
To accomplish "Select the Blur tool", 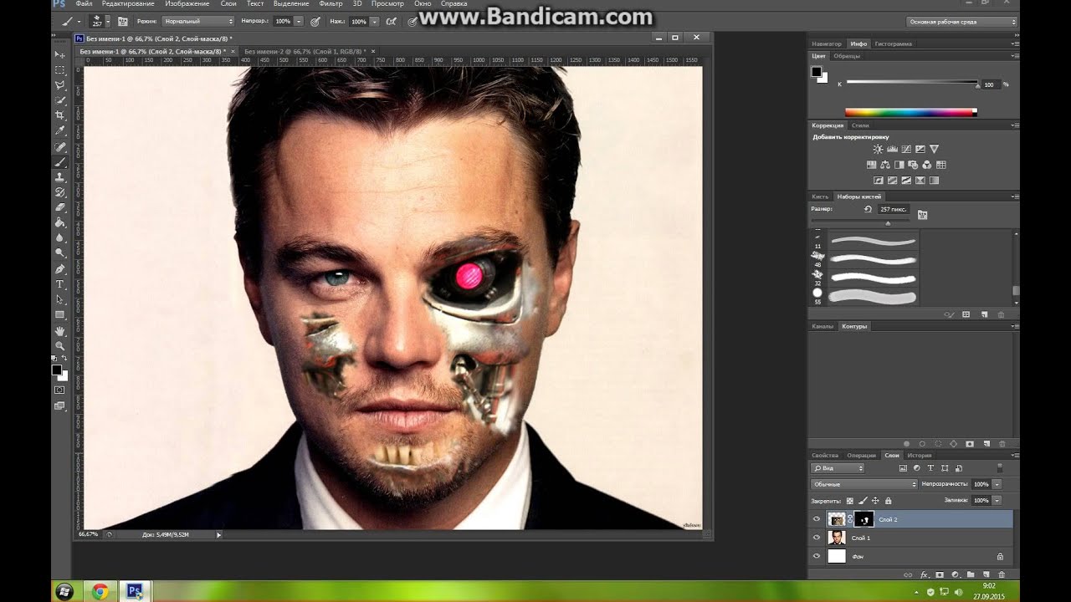I will [59, 237].
